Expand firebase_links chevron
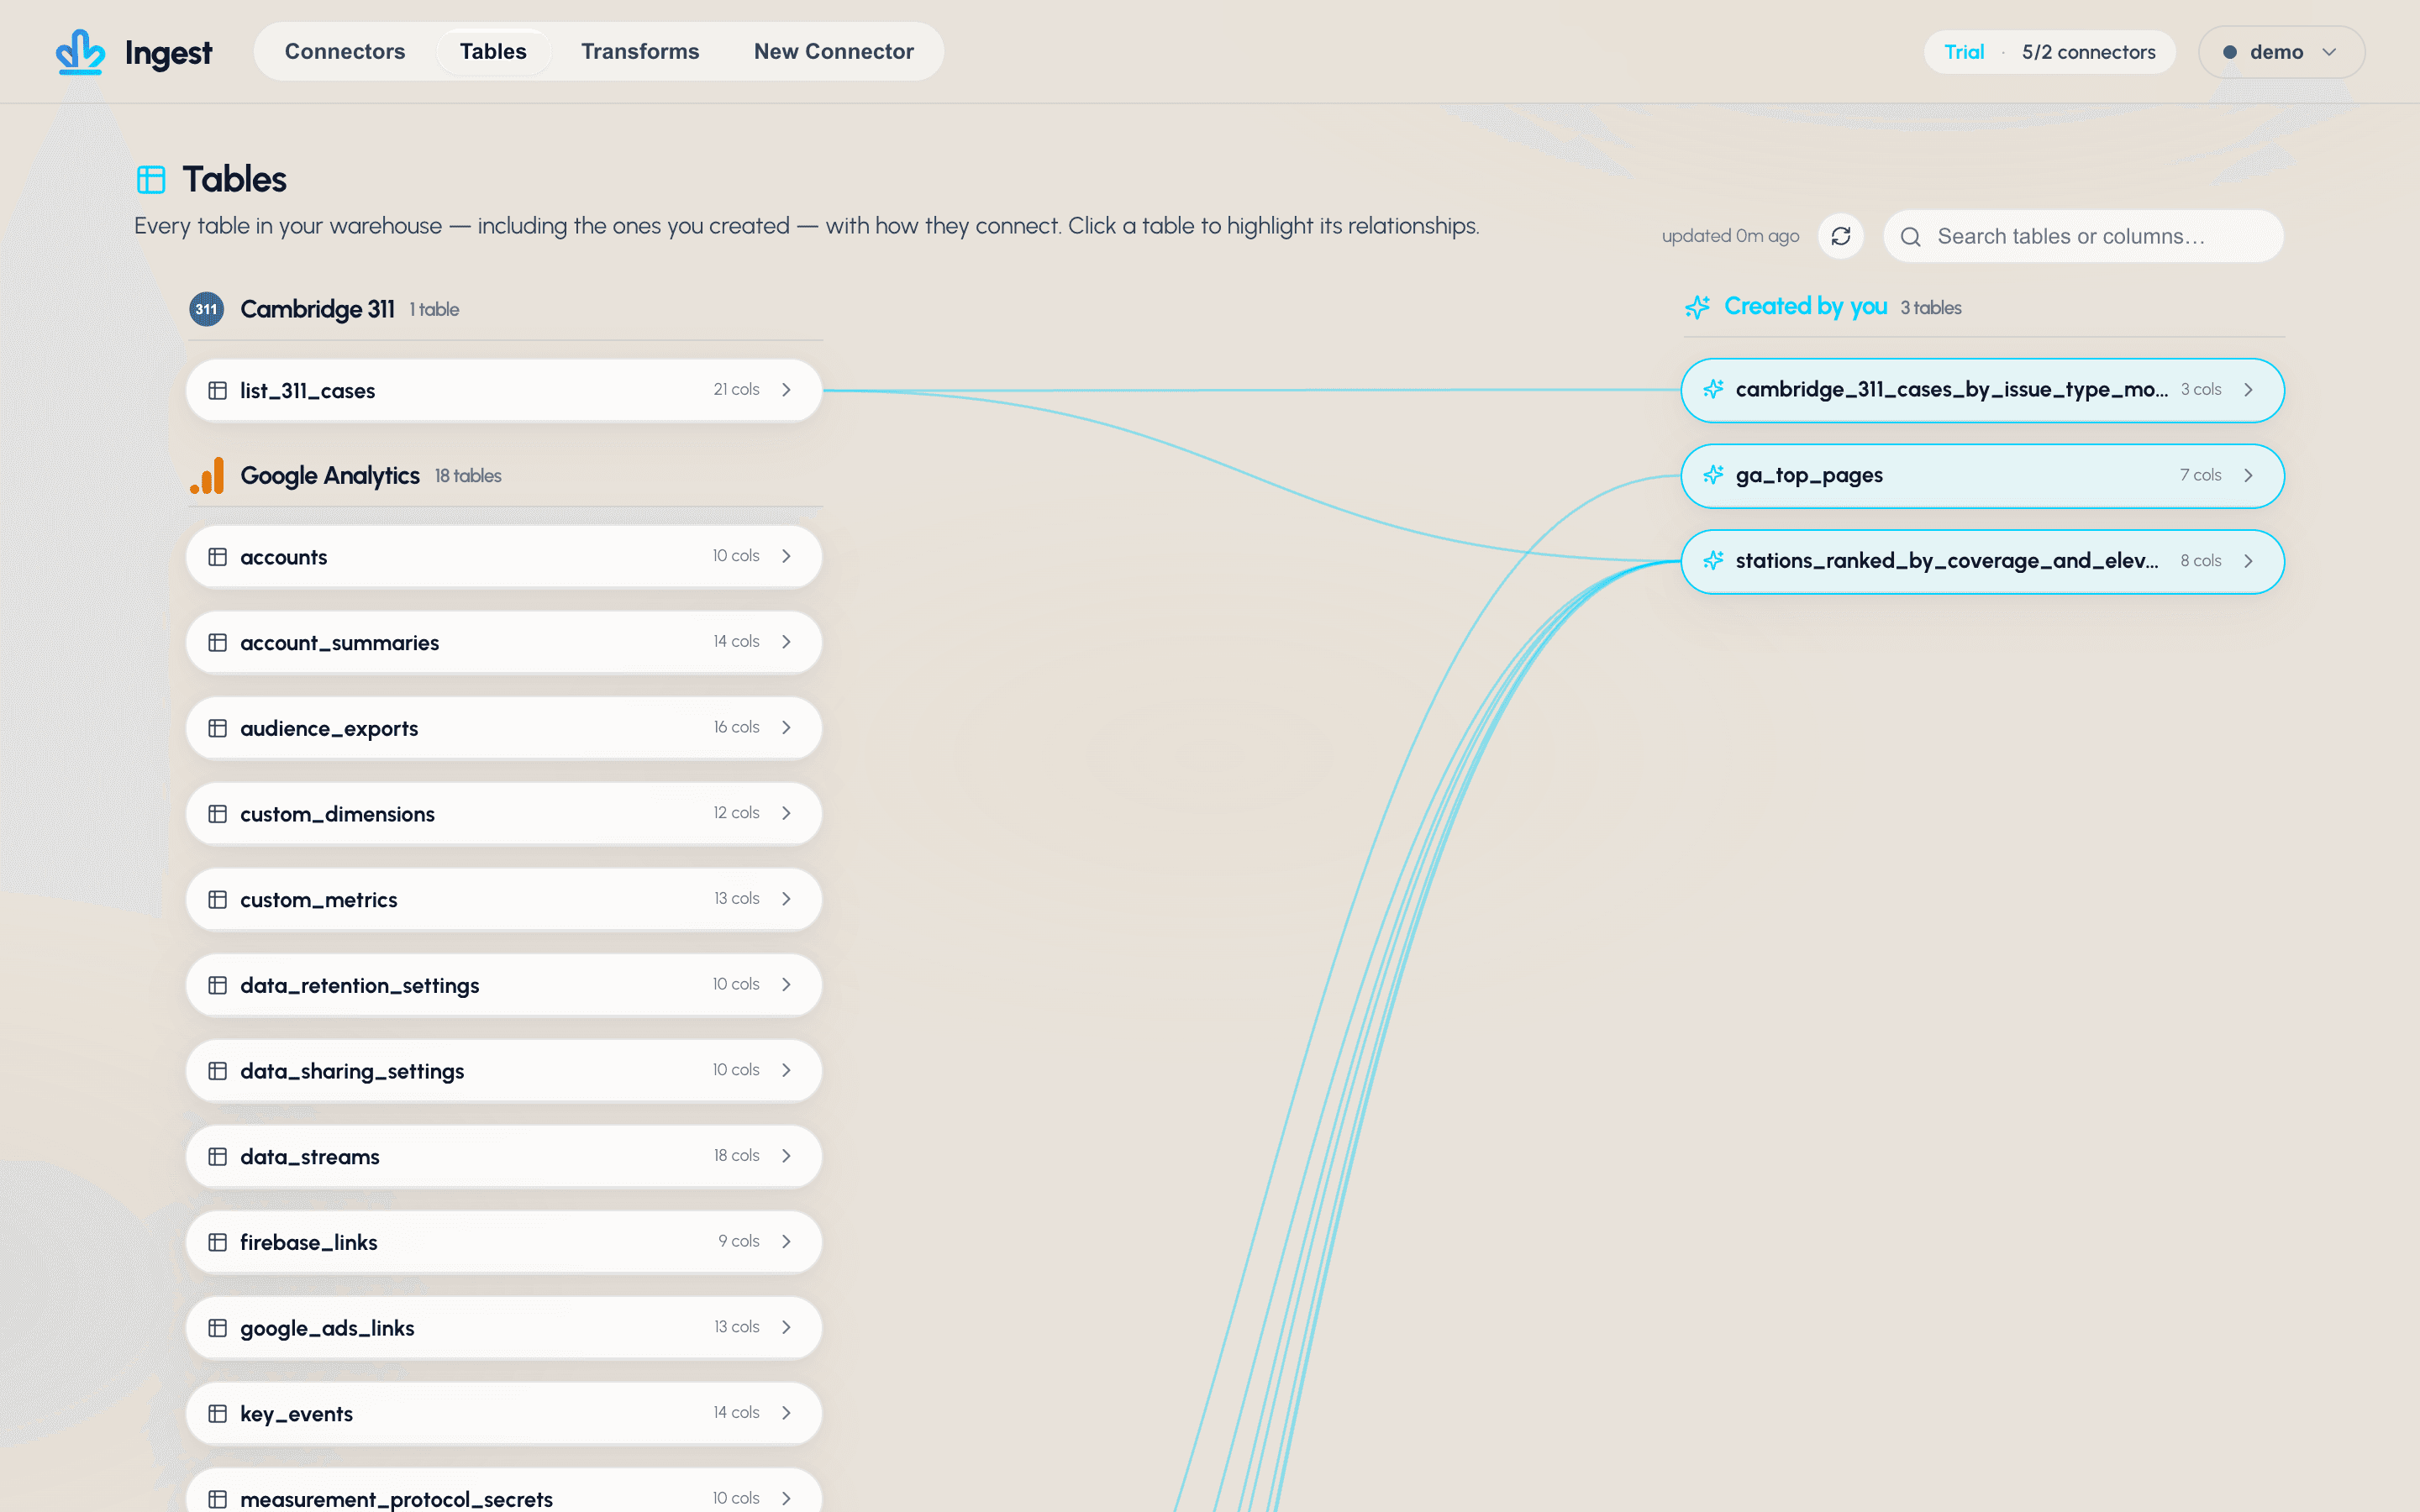The image size is (2420, 1512). [786, 1241]
